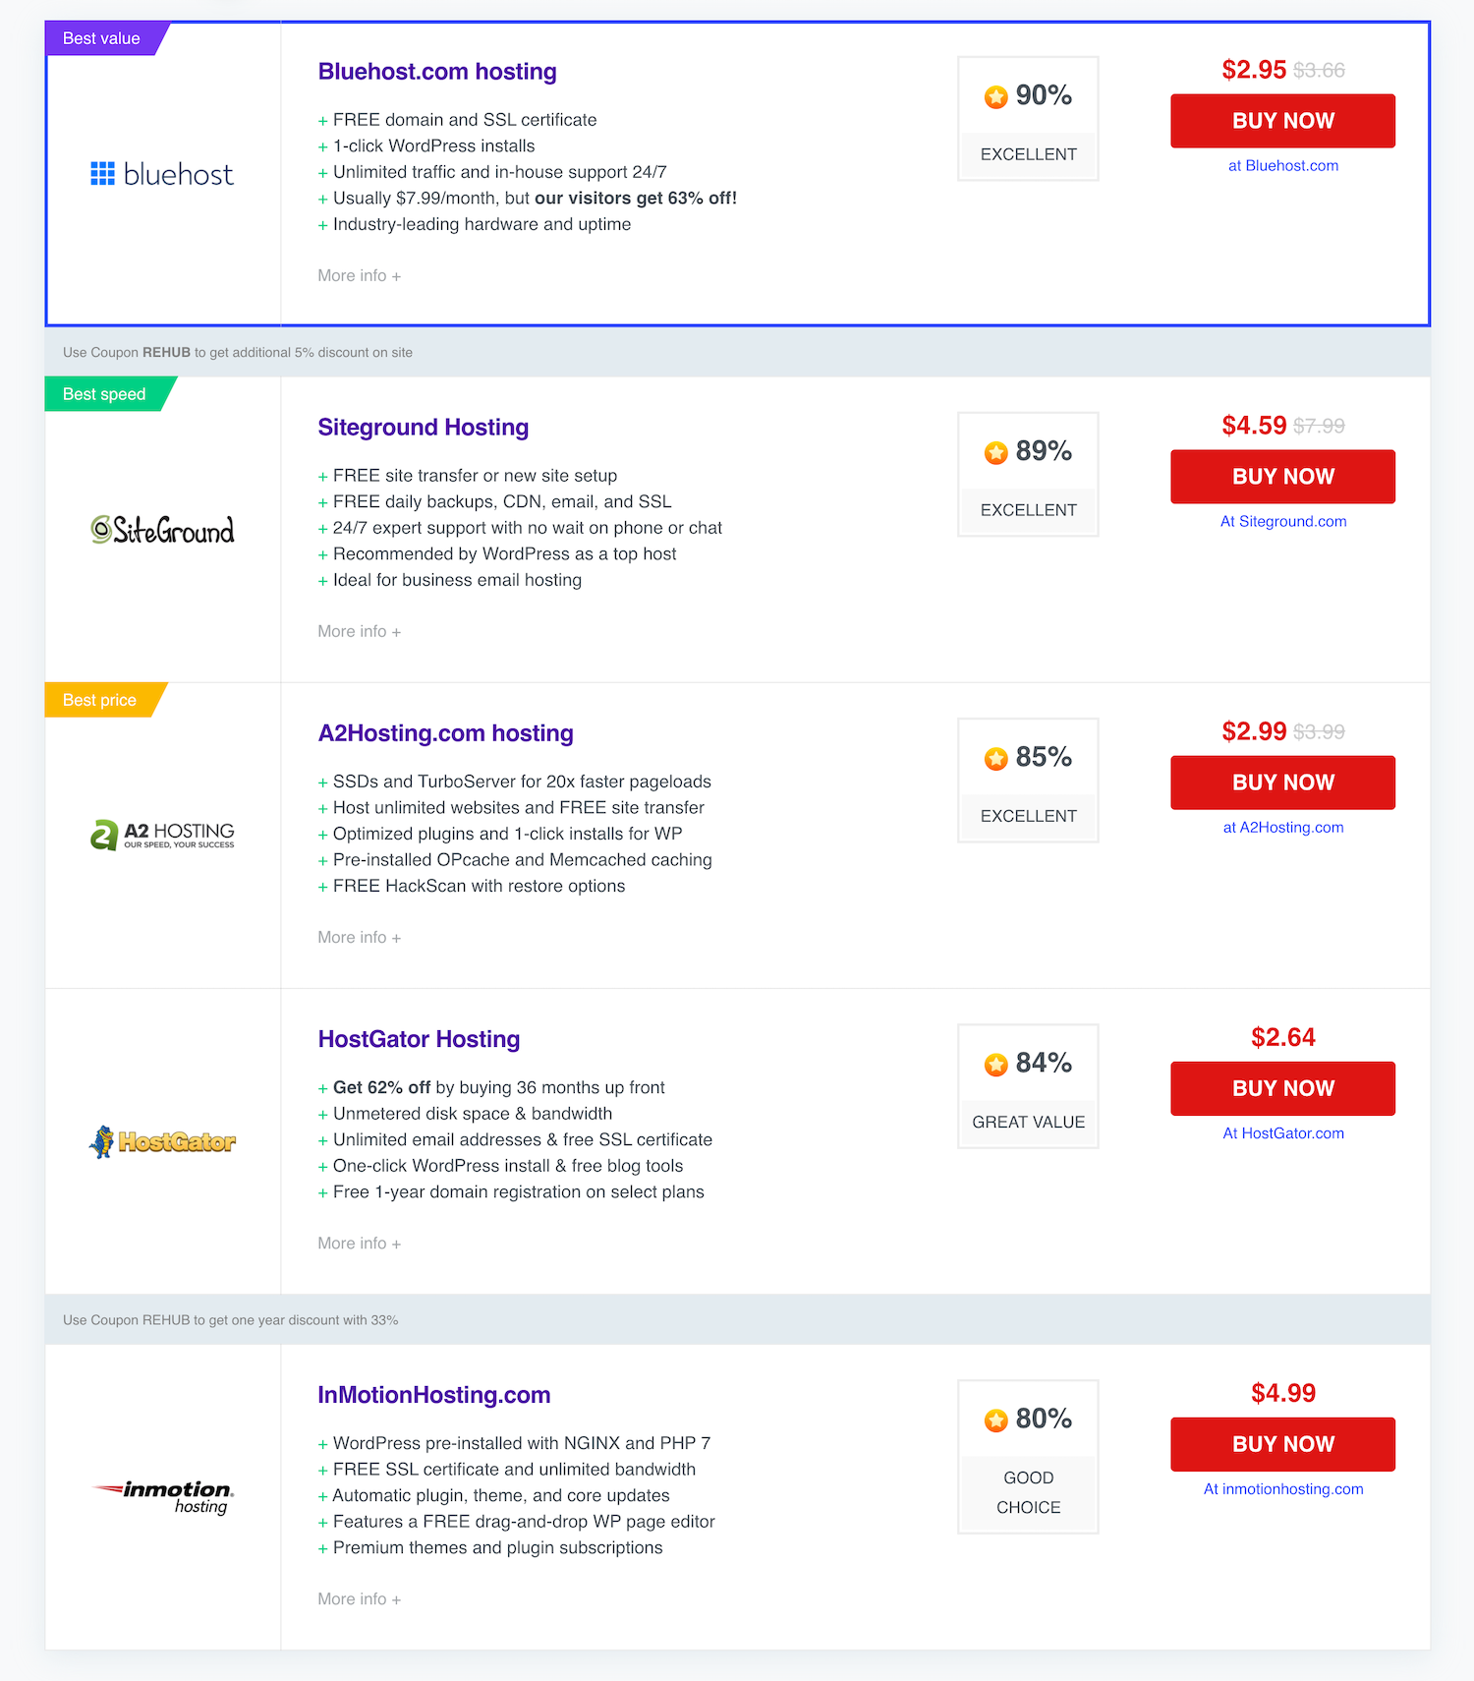Click the SiteGround logo
The width and height of the screenshot is (1474, 1681).
162,530
